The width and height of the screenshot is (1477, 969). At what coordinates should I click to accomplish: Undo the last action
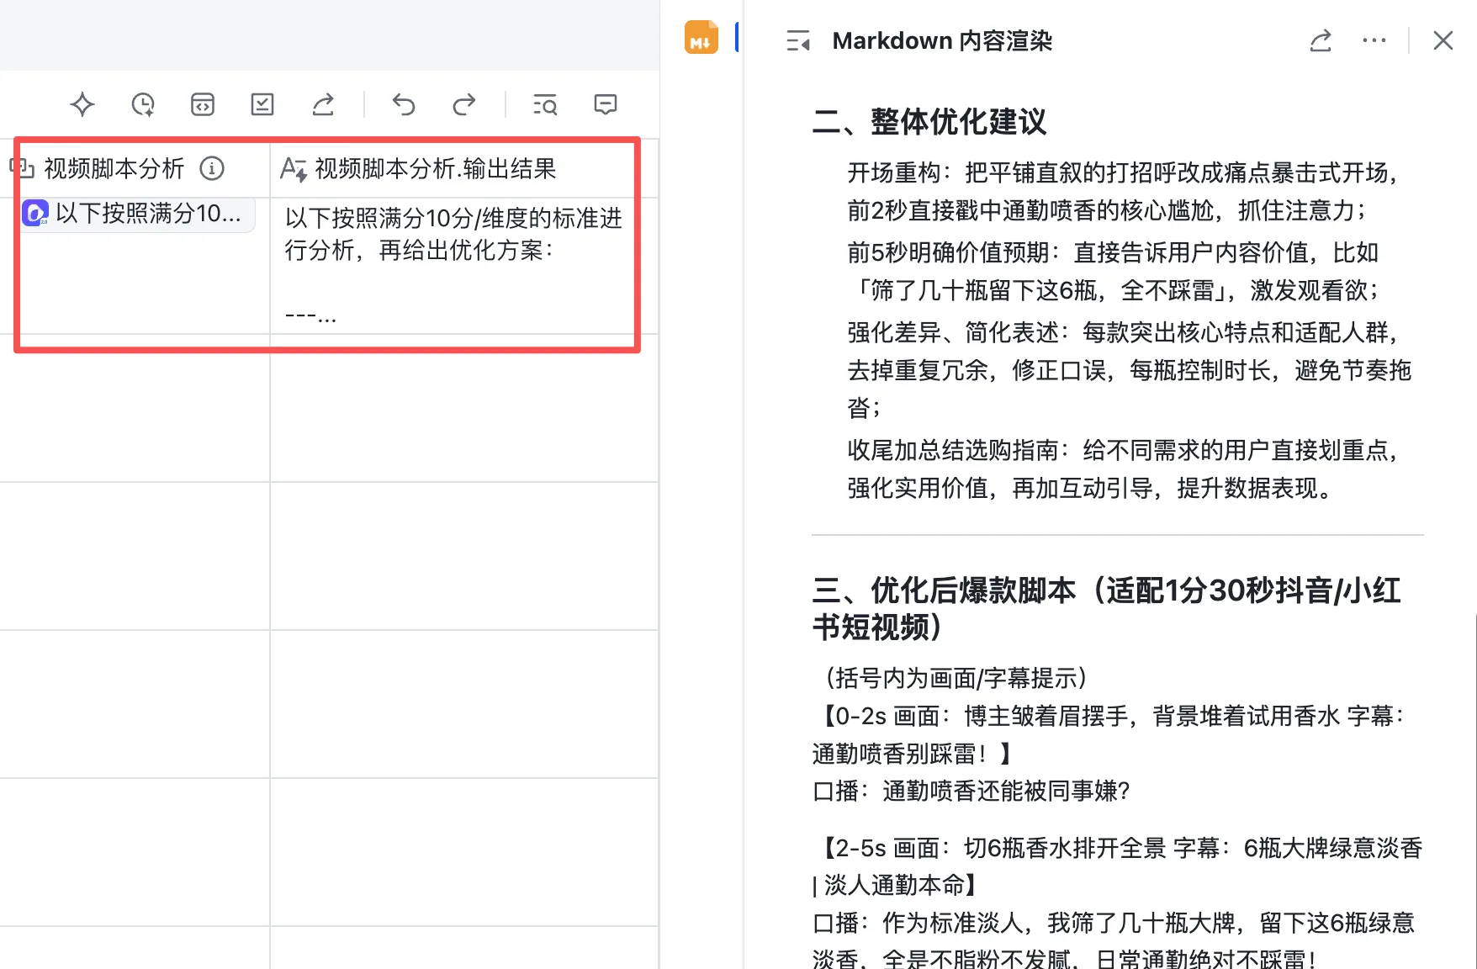(404, 104)
